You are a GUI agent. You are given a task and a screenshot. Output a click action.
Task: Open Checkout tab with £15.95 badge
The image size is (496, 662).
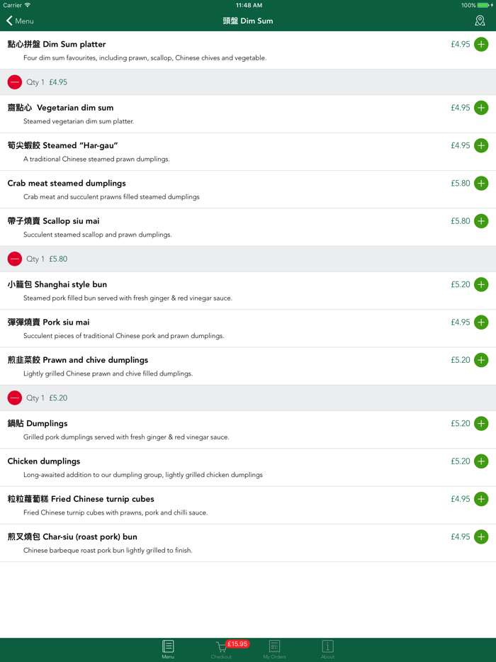(x=222, y=649)
